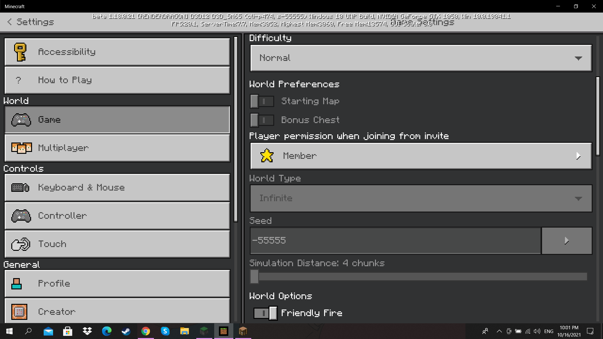Click the Touch hand icon
Screen dimensions: 603x339
[x=21, y=244]
